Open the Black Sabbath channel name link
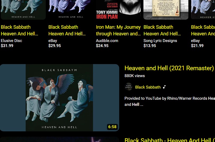Screen dimensions: 215x142 [x=148, y=87]
